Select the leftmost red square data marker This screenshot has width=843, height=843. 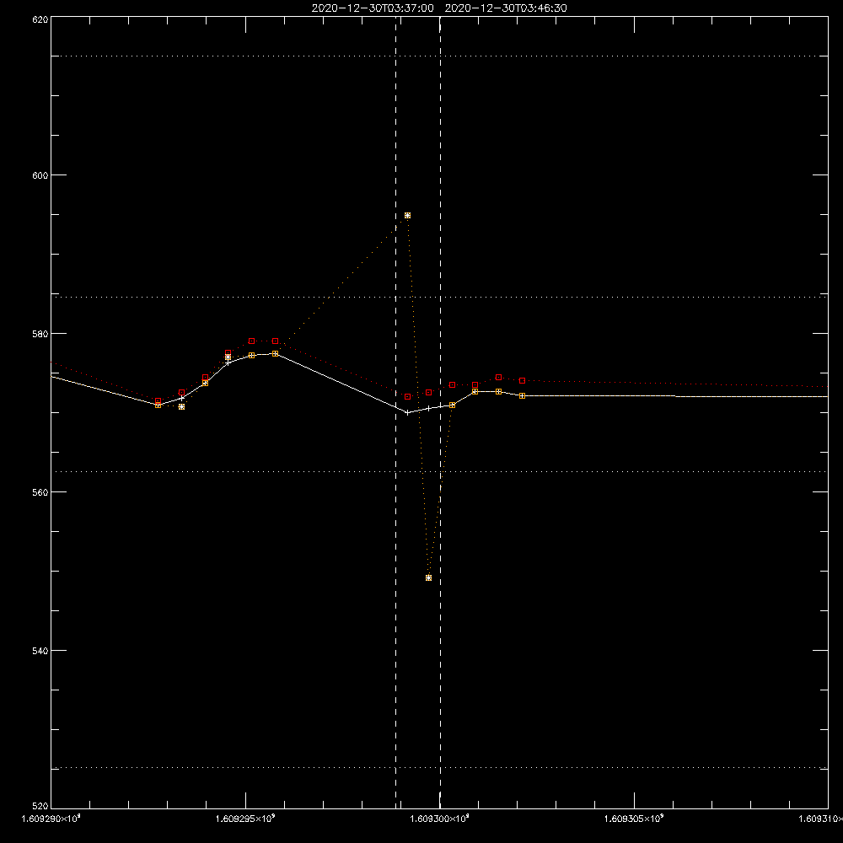coord(158,401)
